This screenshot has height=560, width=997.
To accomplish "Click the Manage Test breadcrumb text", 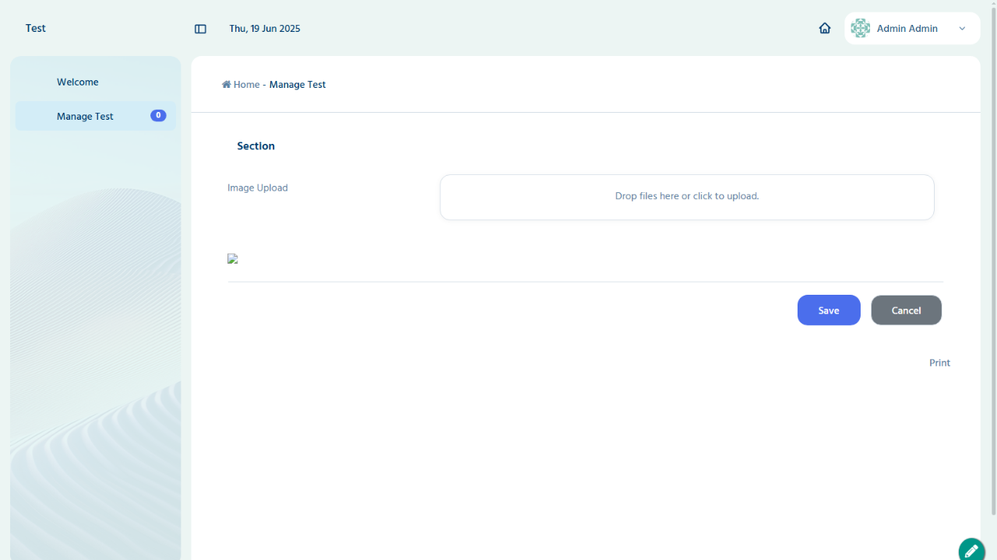I will (x=298, y=85).
